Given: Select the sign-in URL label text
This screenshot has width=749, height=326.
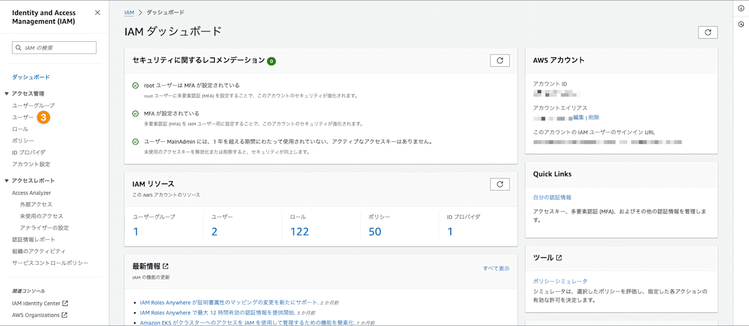Looking at the screenshot, I should [594, 132].
